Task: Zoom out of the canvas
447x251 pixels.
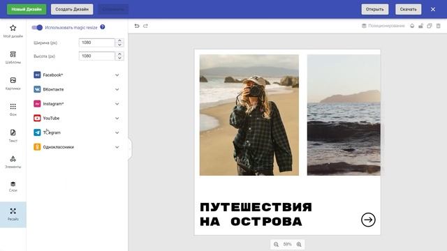Action: pos(276,245)
